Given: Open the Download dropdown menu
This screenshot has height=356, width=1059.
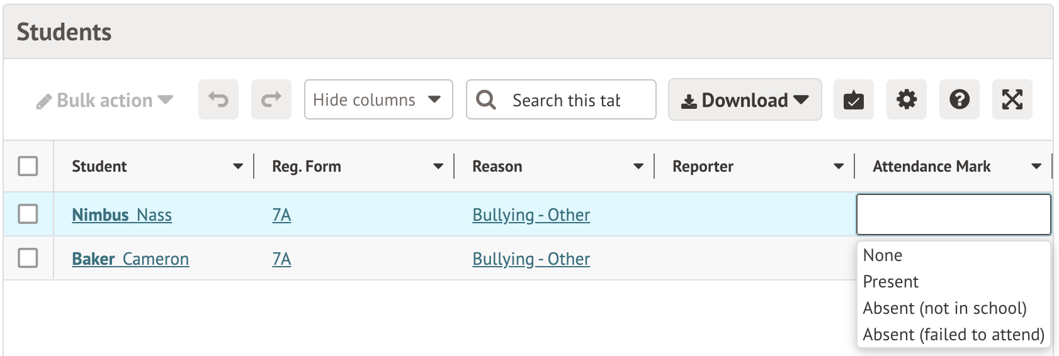Looking at the screenshot, I should tap(744, 99).
